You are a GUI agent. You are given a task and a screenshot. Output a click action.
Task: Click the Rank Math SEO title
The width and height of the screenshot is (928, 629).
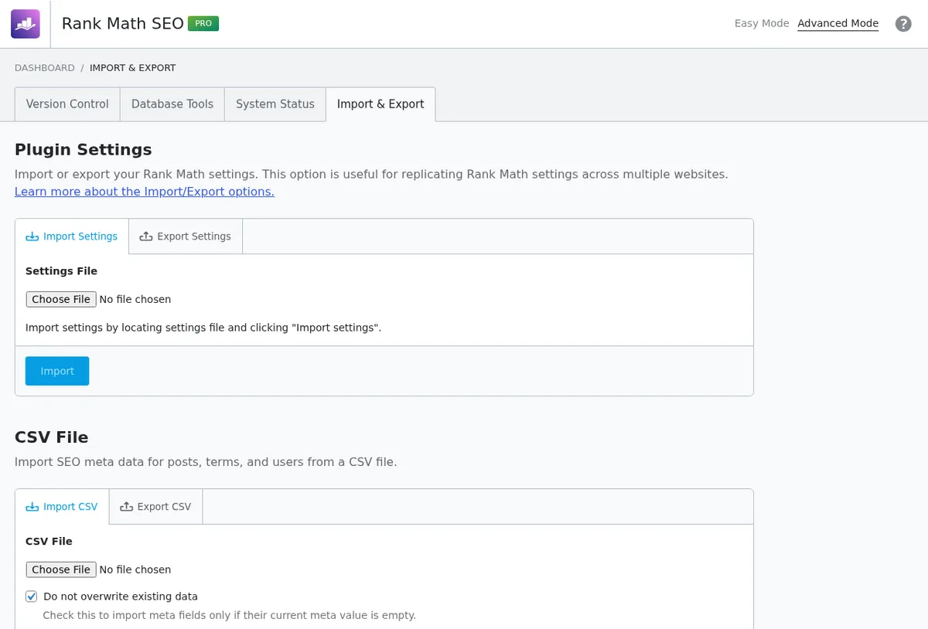123,23
